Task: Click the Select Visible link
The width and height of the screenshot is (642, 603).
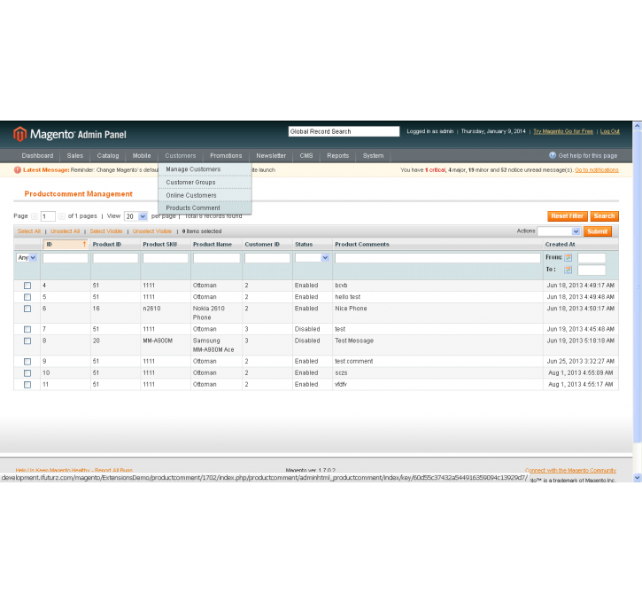Action: [106, 231]
